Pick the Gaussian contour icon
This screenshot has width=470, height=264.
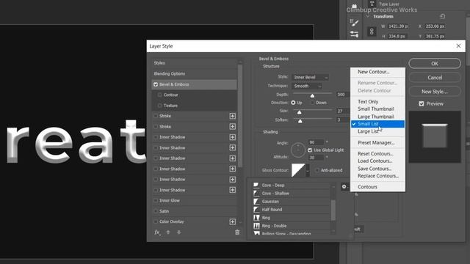[256, 202]
